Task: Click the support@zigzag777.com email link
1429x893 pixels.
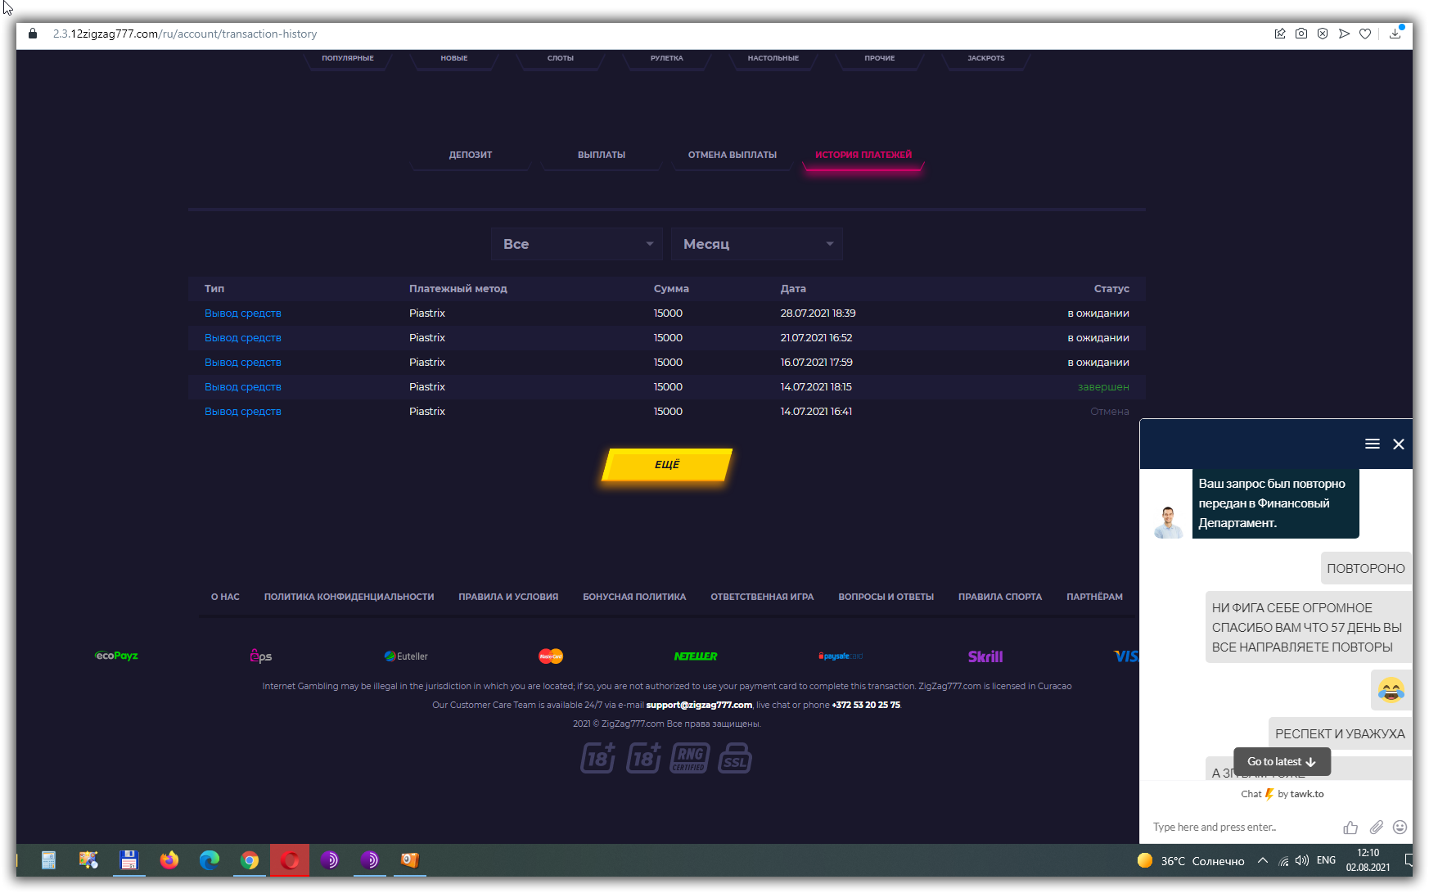Action: click(699, 705)
